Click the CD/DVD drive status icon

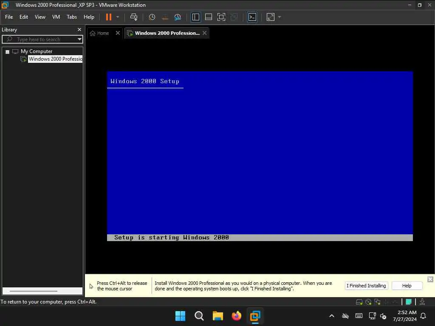point(368,302)
